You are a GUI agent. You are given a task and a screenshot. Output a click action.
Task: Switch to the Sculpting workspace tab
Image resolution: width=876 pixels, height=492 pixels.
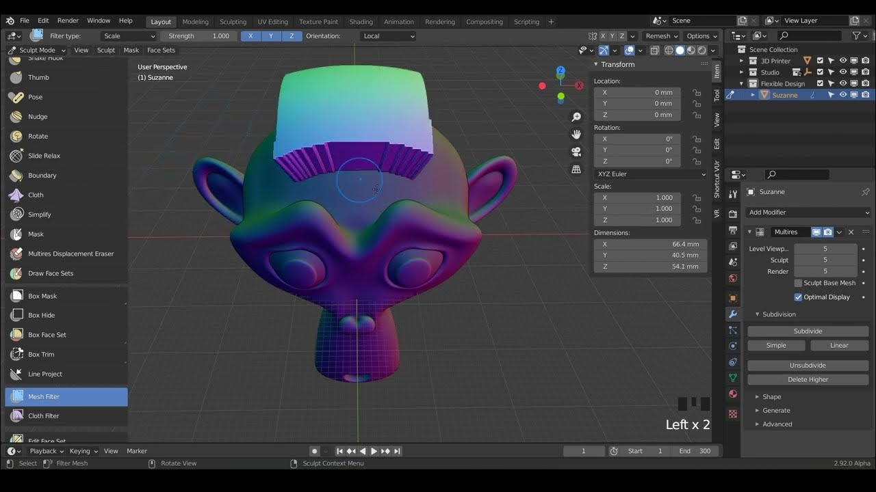click(233, 21)
